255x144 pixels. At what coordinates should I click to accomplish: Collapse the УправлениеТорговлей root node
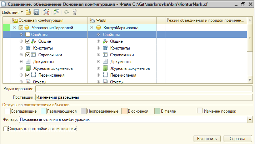coord(15,27)
